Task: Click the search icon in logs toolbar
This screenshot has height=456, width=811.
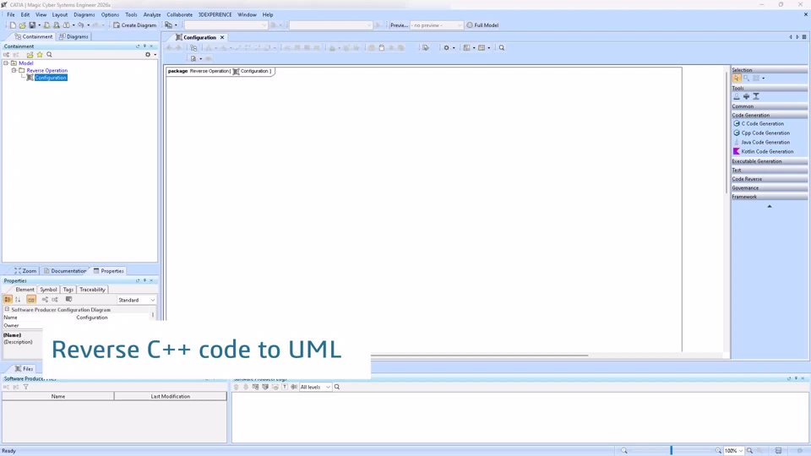Action: (x=337, y=387)
